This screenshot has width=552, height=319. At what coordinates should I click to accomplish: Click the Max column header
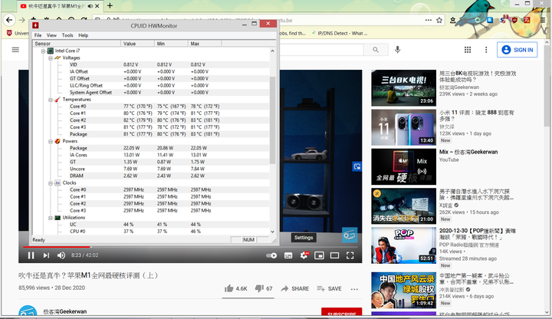tap(205, 44)
